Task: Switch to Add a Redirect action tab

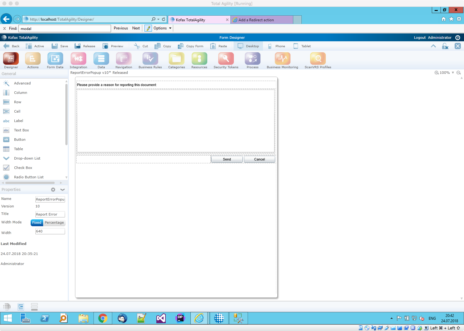Action: (x=261, y=20)
